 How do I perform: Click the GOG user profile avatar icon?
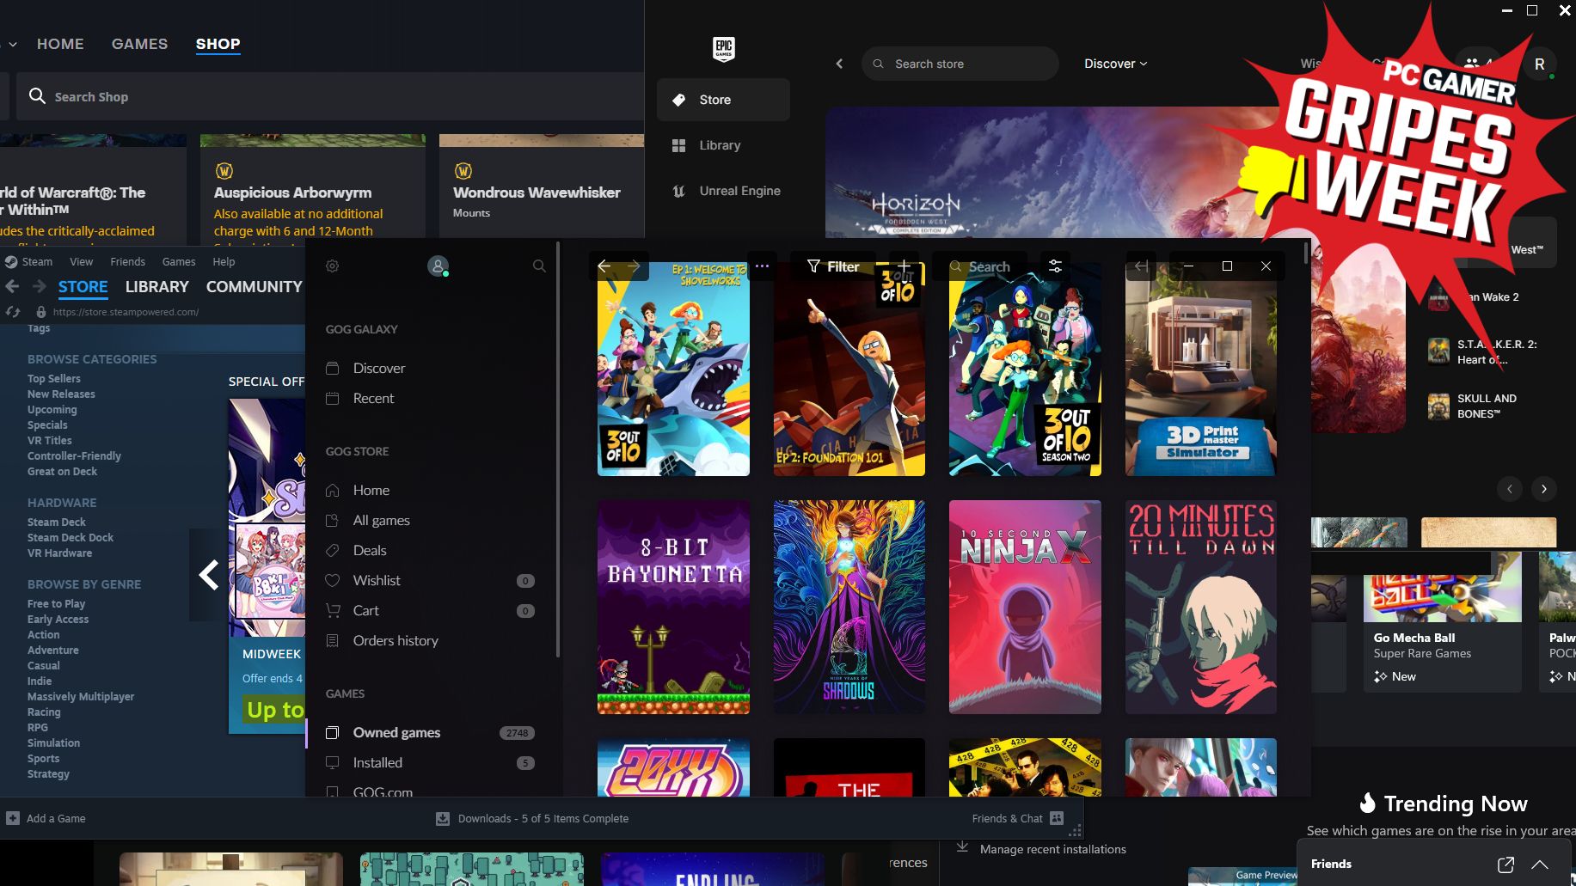coord(438,266)
